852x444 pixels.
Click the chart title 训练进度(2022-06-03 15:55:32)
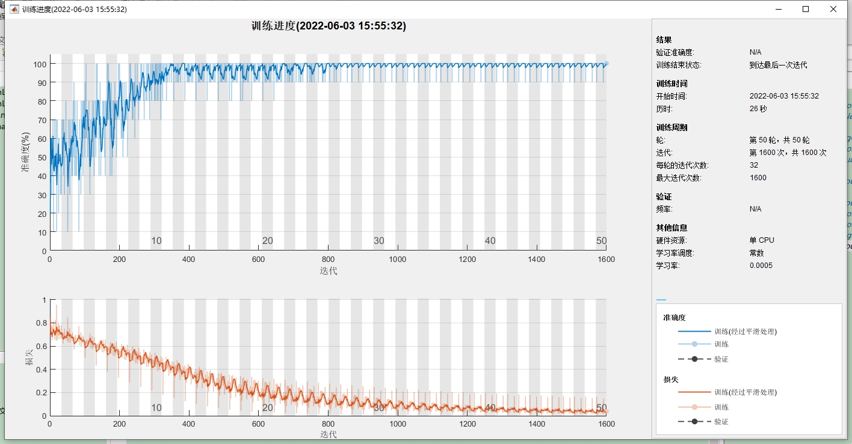pyautogui.click(x=329, y=26)
